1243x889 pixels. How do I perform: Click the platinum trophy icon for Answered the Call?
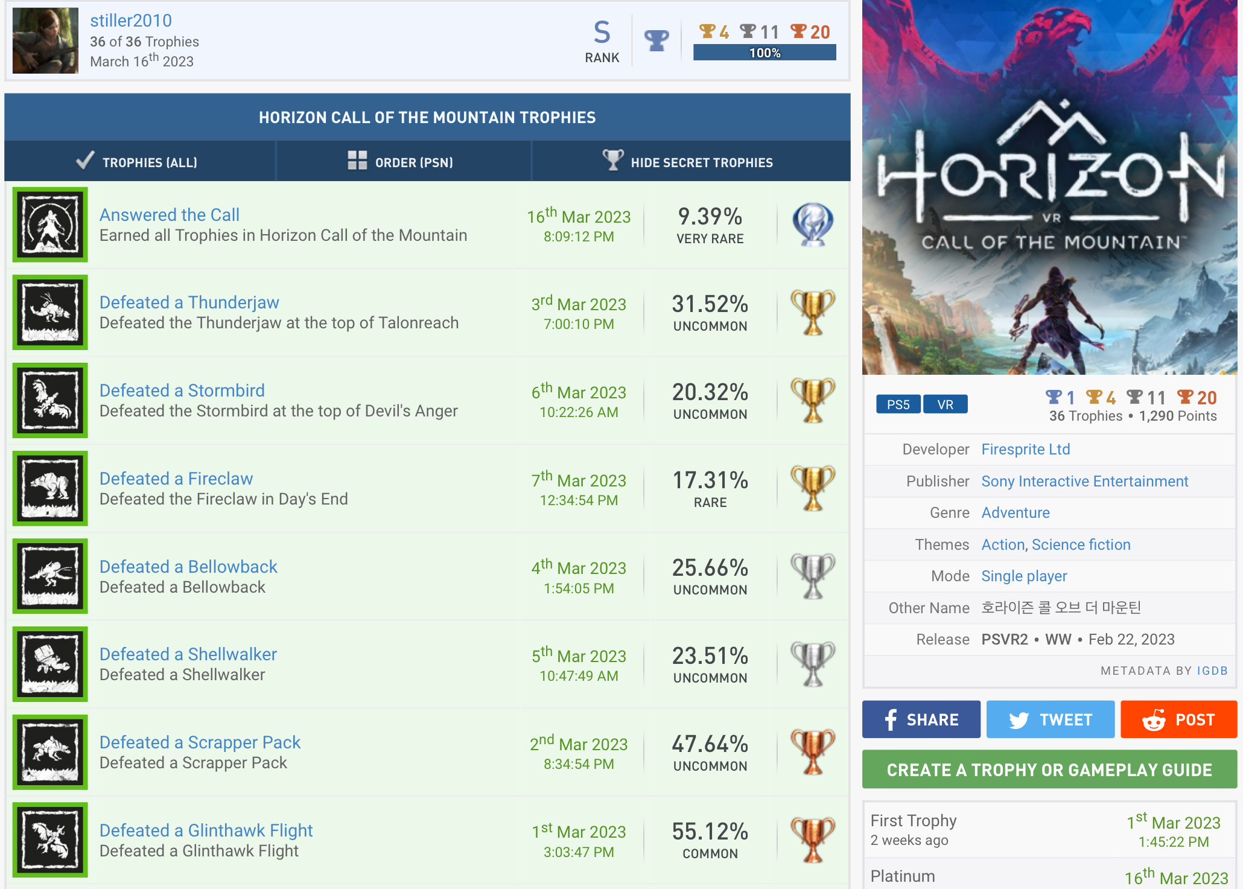point(813,225)
